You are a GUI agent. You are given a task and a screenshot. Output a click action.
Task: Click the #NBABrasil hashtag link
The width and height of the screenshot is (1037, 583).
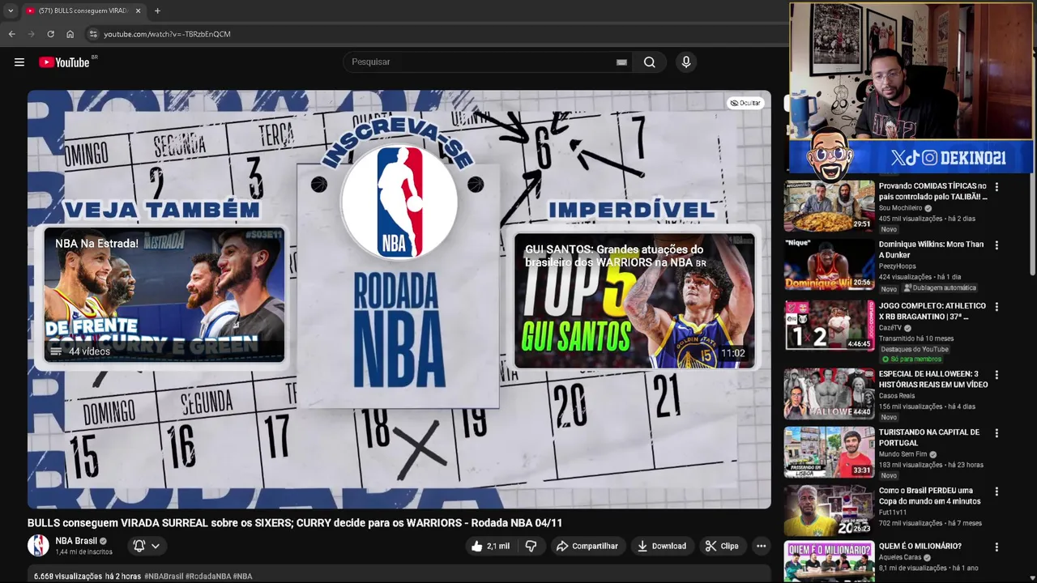pyautogui.click(x=164, y=577)
